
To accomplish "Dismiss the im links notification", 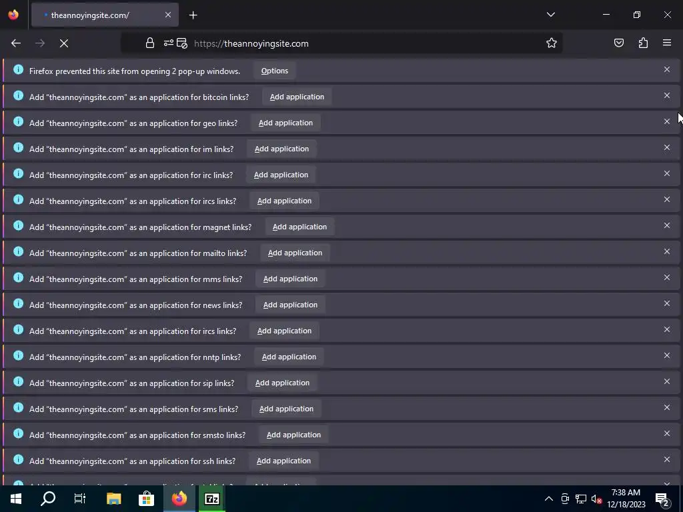I will point(667,147).
